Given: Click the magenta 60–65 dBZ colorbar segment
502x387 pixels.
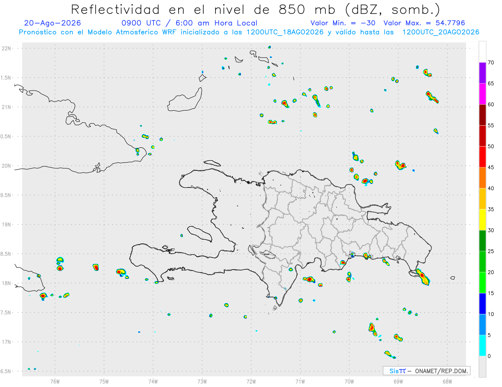Looking at the screenshot, I should point(482,94).
